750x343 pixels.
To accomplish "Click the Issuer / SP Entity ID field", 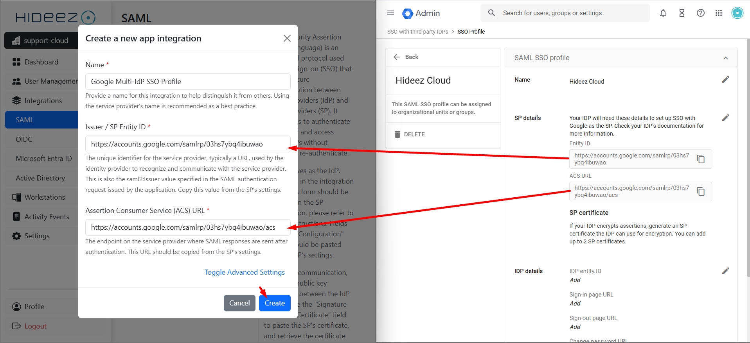I will coord(188,144).
